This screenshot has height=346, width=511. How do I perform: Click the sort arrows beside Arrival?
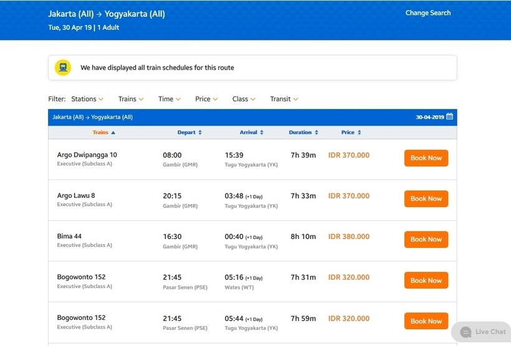(x=261, y=133)
